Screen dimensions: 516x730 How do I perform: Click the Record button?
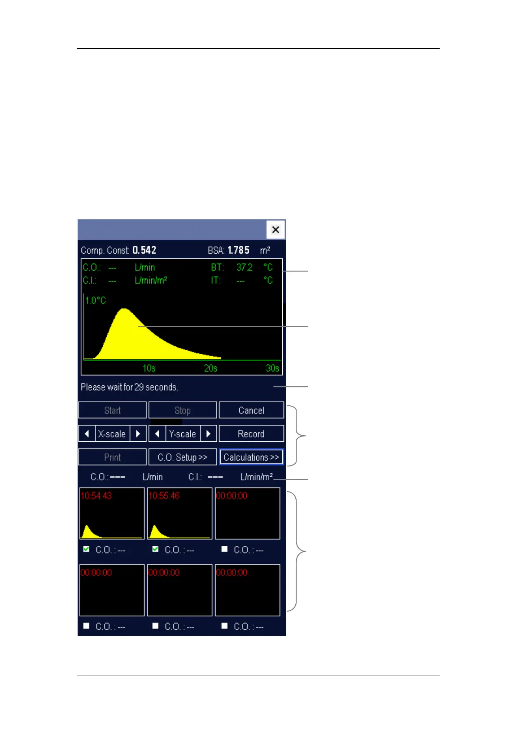tap(251, 433)
